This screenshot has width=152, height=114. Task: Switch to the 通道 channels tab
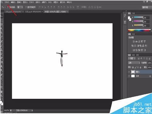(x=133, y=55)
